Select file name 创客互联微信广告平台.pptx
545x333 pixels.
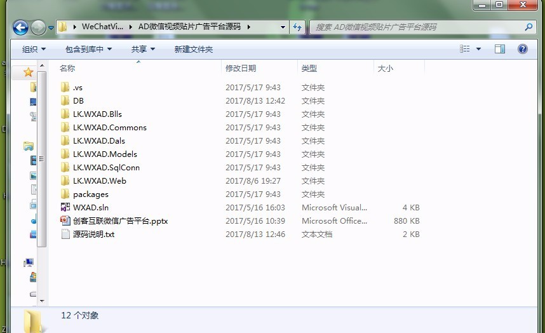pyautogui.click(x=120, y=221)
